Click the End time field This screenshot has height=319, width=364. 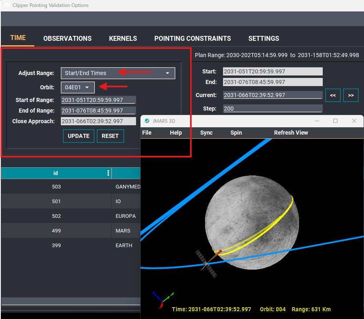pos(273,82)
